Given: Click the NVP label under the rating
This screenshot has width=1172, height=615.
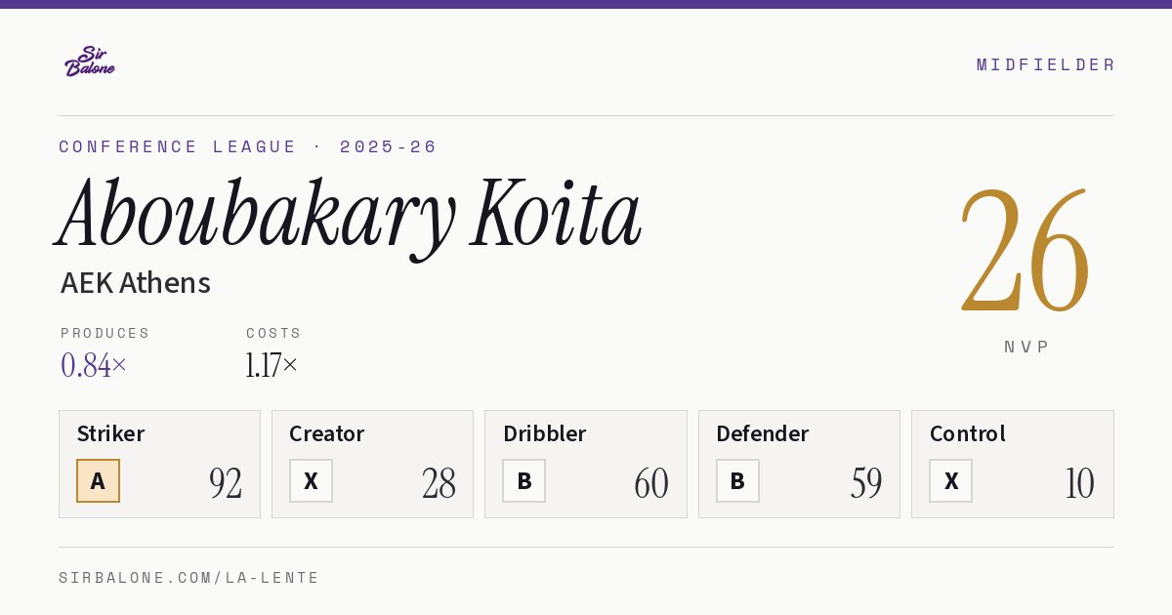Looking at the screenshot, I should pyautogui.click(x=1027, y=347).
